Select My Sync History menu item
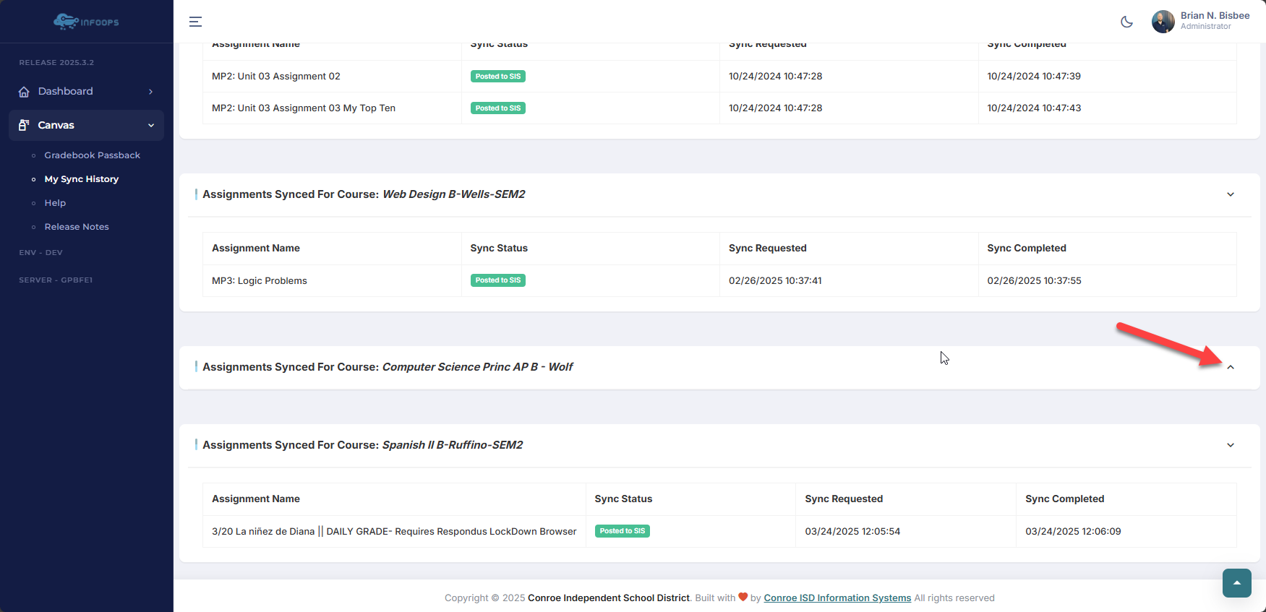 click(x=81, y=179)
